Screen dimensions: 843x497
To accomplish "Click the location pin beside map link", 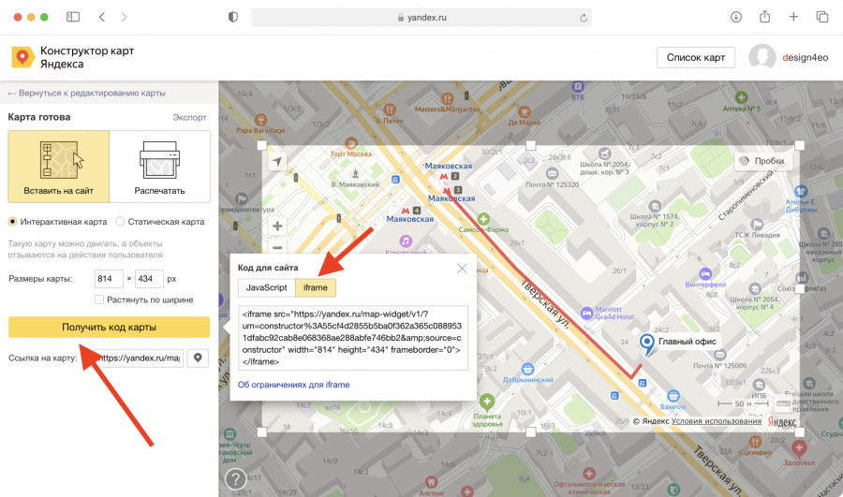I will tap(199, 358).
